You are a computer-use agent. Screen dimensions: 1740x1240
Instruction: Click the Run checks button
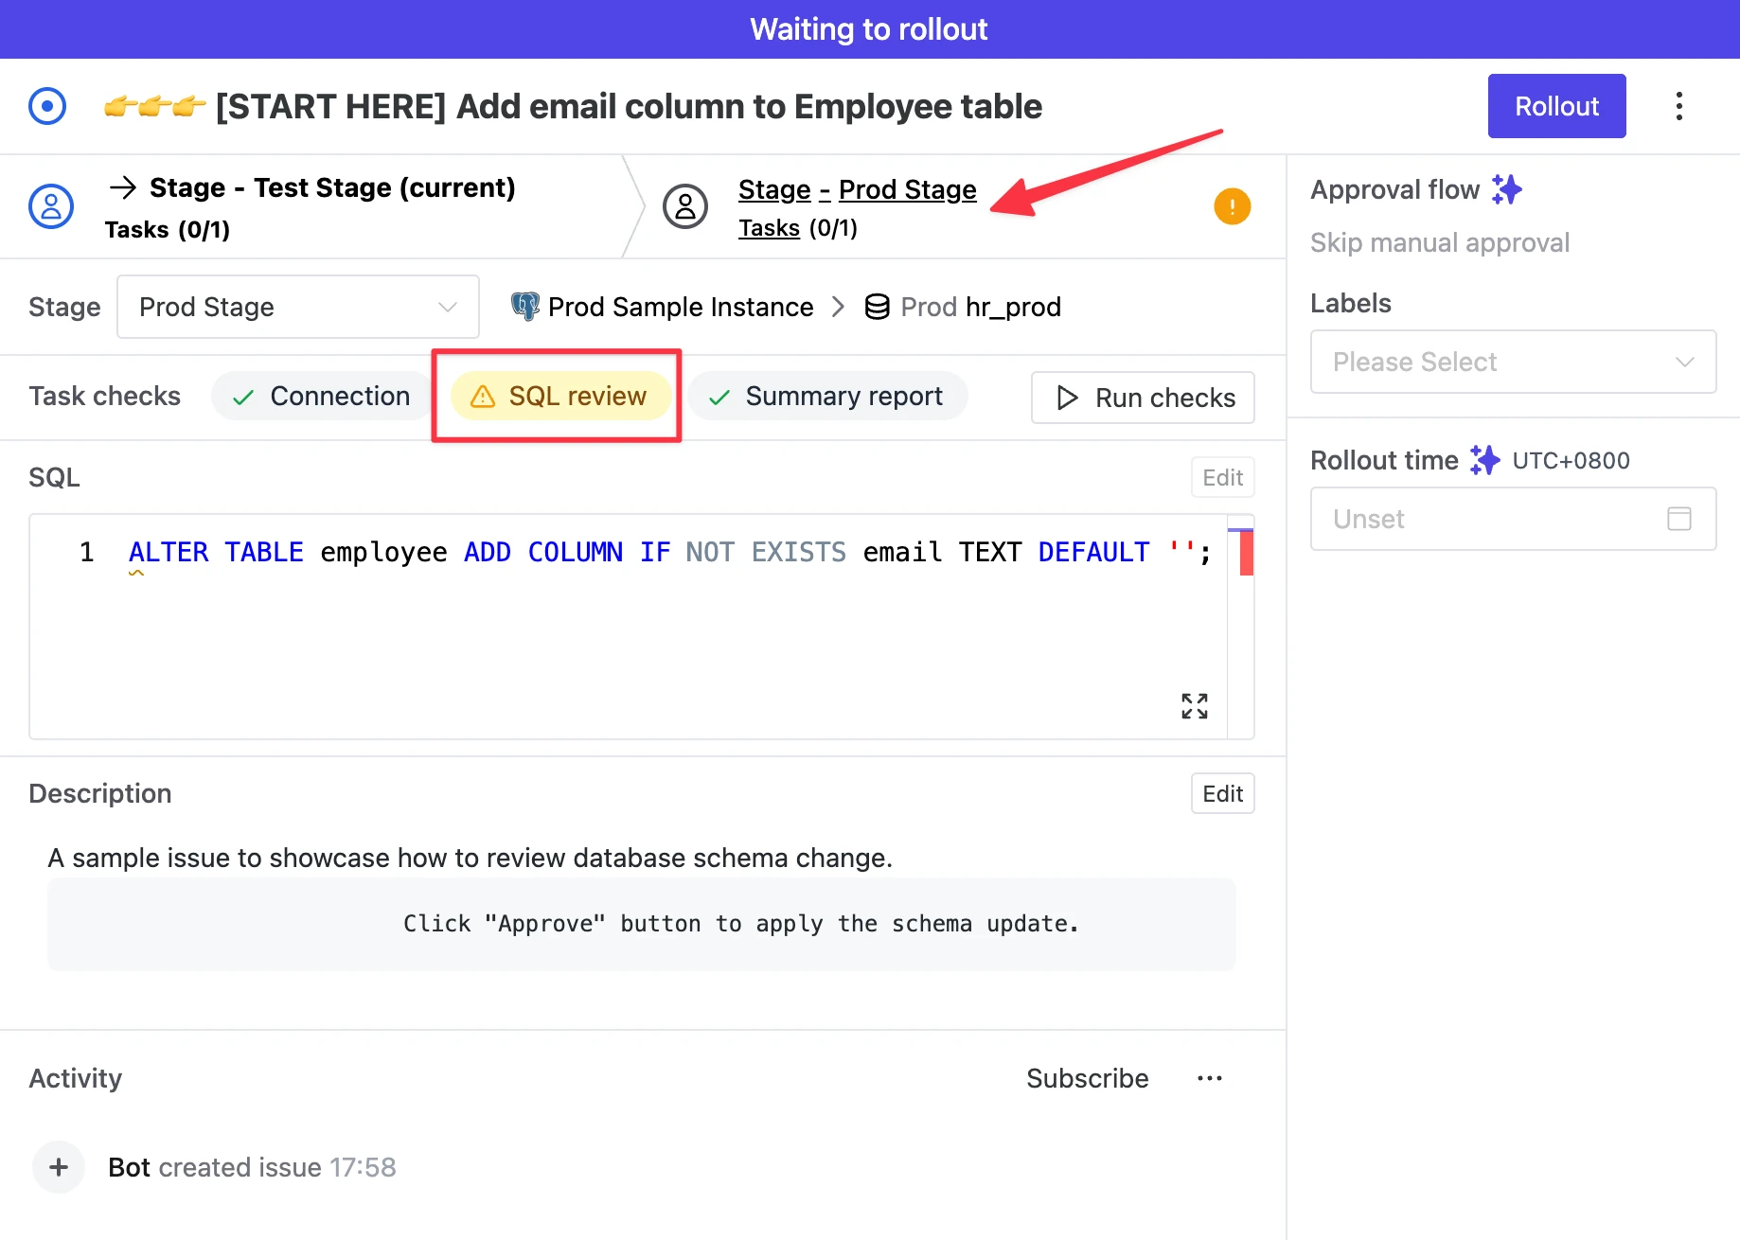1143,398
